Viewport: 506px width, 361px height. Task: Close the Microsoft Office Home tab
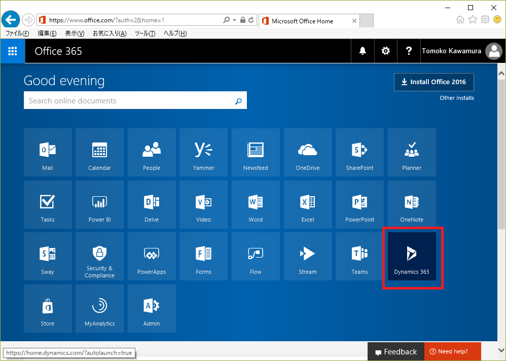point(354,21)
